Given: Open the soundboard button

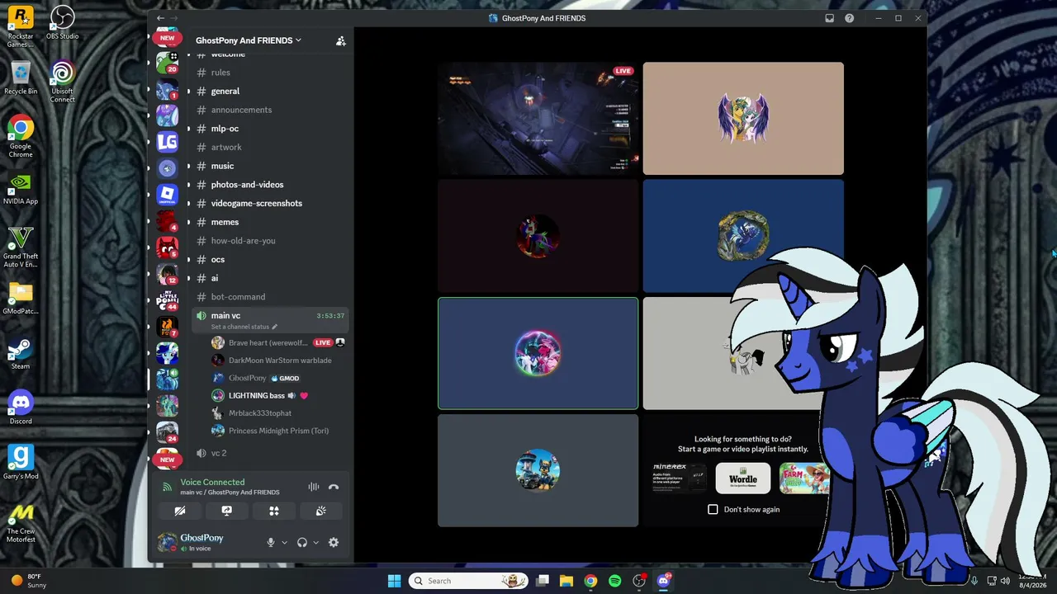Looking at the screenshot, I should pos(321,511).
